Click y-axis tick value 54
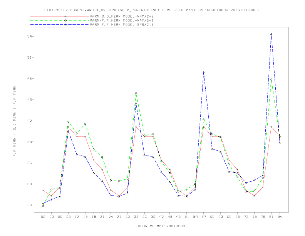The height and width of the screenshot is (236, 305). click(x=30, y=36)
